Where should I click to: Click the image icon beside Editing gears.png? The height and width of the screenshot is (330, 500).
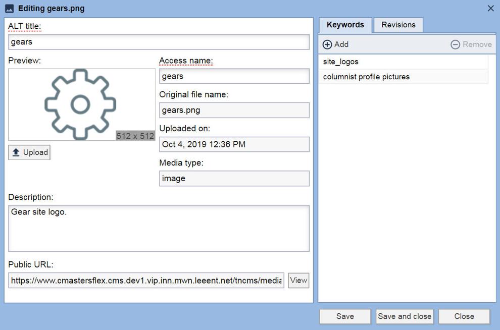click(10, 9)
